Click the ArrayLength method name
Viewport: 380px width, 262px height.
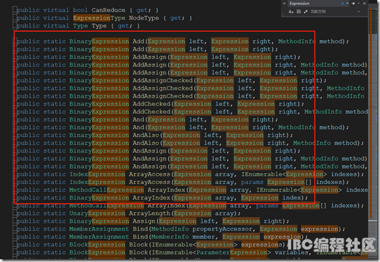point(149,214)
